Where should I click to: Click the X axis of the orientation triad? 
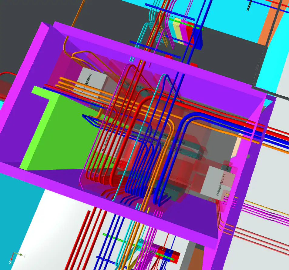(11, 258)
